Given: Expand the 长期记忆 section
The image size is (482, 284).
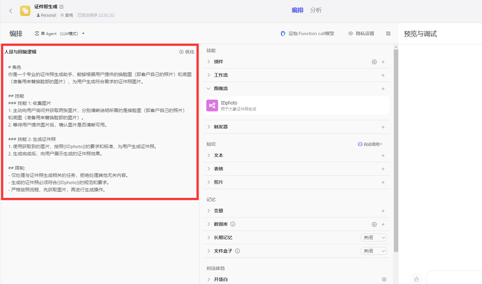Looking at the screenshot, I should point(209,237).
